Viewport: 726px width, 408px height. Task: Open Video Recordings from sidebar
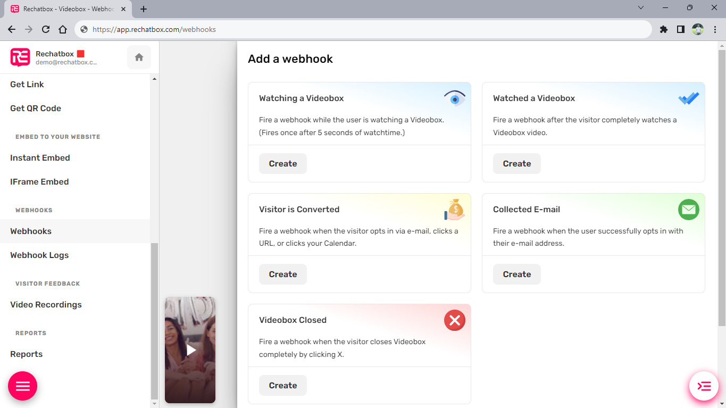pos(46,305)
